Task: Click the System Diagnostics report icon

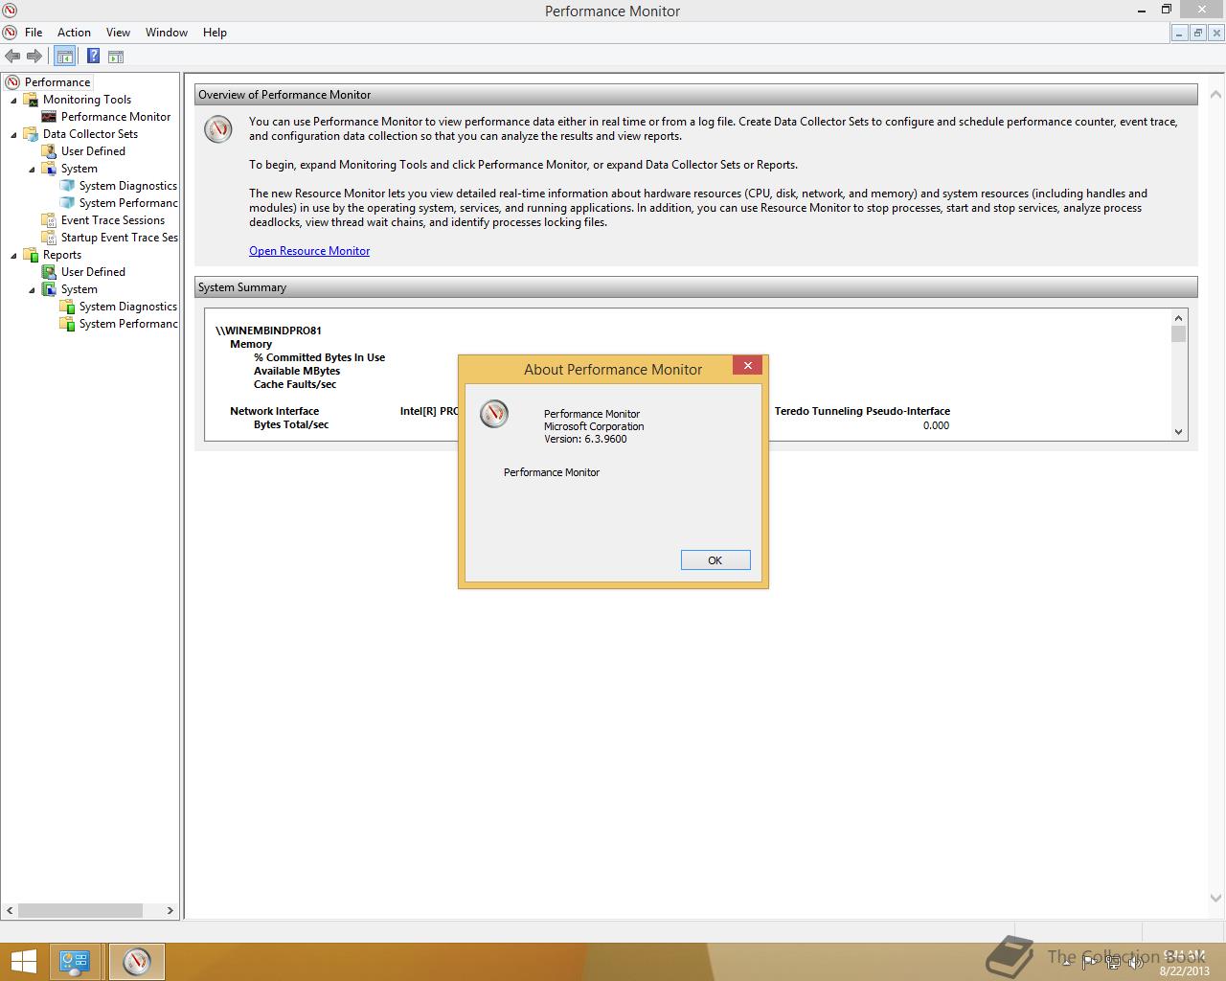Action: point(67,307)
